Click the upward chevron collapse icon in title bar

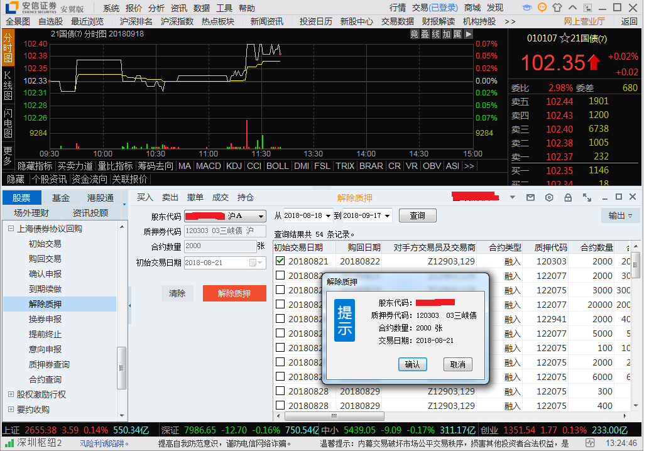pos(573,8)
